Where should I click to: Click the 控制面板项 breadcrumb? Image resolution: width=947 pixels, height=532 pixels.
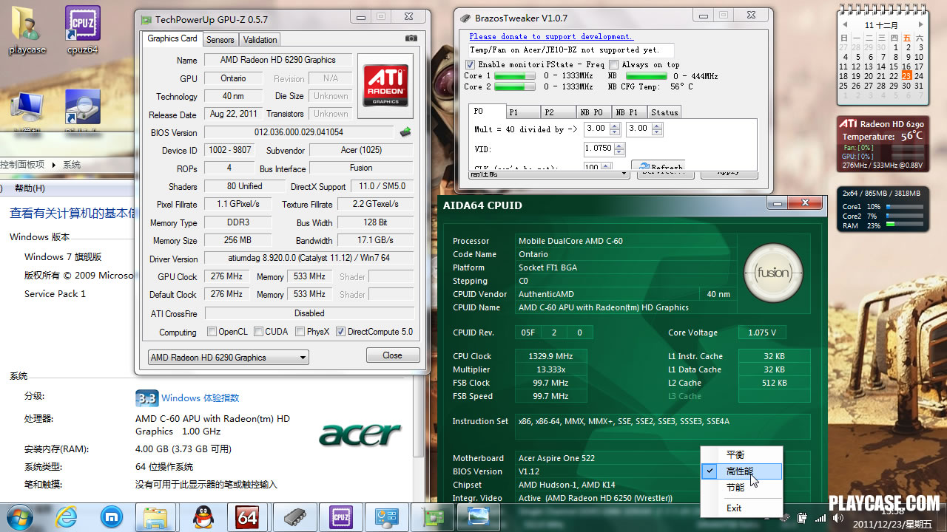[22, 165]
